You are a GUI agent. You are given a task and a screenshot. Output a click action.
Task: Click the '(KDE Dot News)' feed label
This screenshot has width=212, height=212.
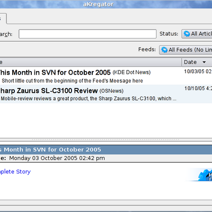[131, 73]
